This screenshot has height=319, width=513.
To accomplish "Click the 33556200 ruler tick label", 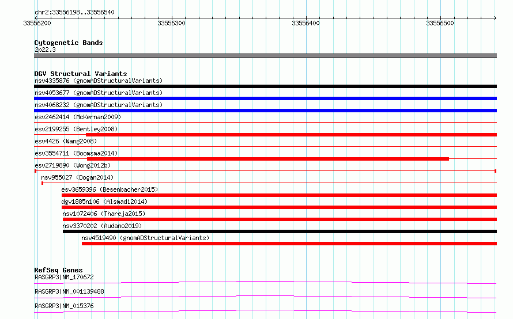I will pyautogui.click(x=37, y=23).
